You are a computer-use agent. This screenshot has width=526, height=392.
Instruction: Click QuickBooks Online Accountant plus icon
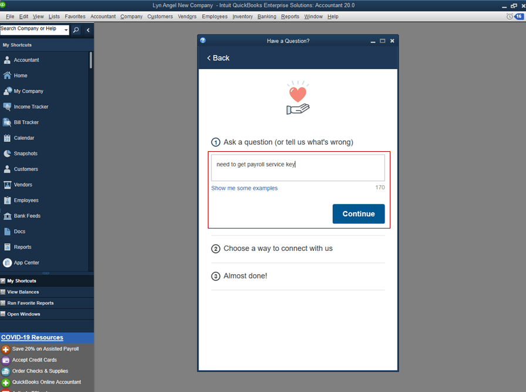(x=6, y=383)
